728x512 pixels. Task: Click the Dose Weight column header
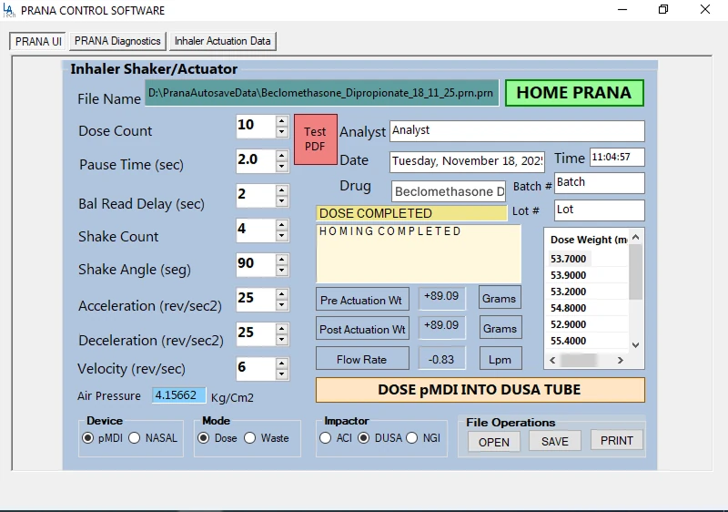[x=588, y=240]
